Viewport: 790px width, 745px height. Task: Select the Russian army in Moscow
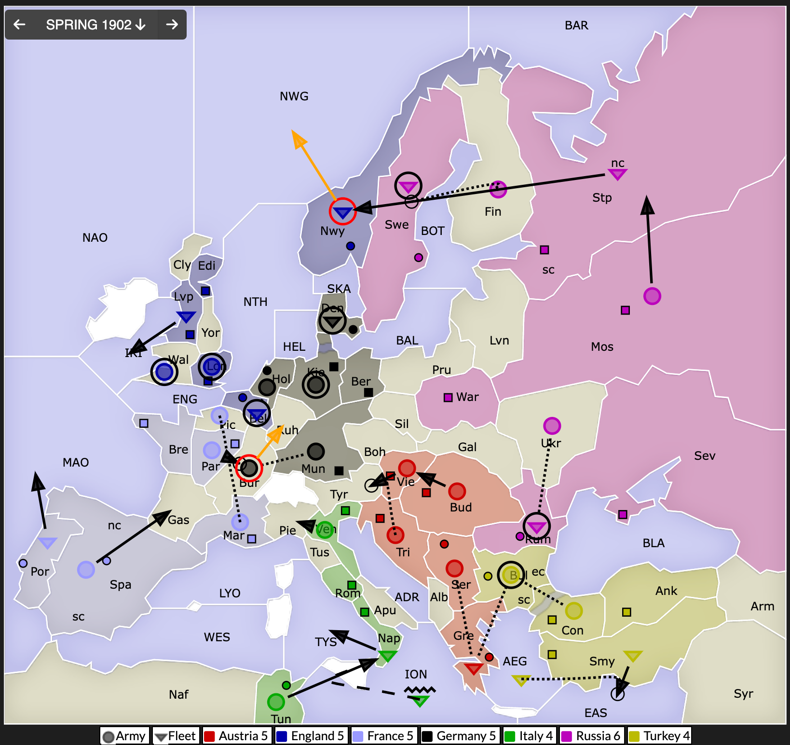(652, 296)
